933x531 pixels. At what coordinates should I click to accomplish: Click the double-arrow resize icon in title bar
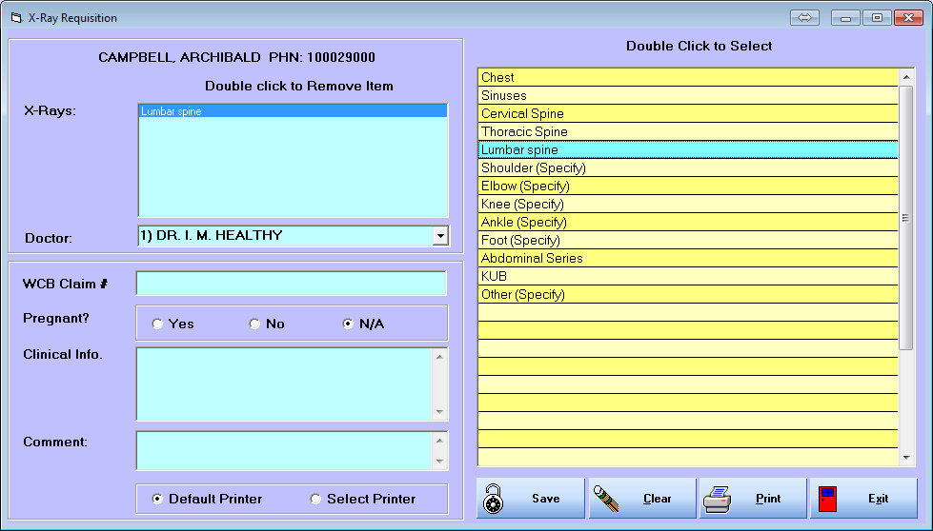pos(804,18)
